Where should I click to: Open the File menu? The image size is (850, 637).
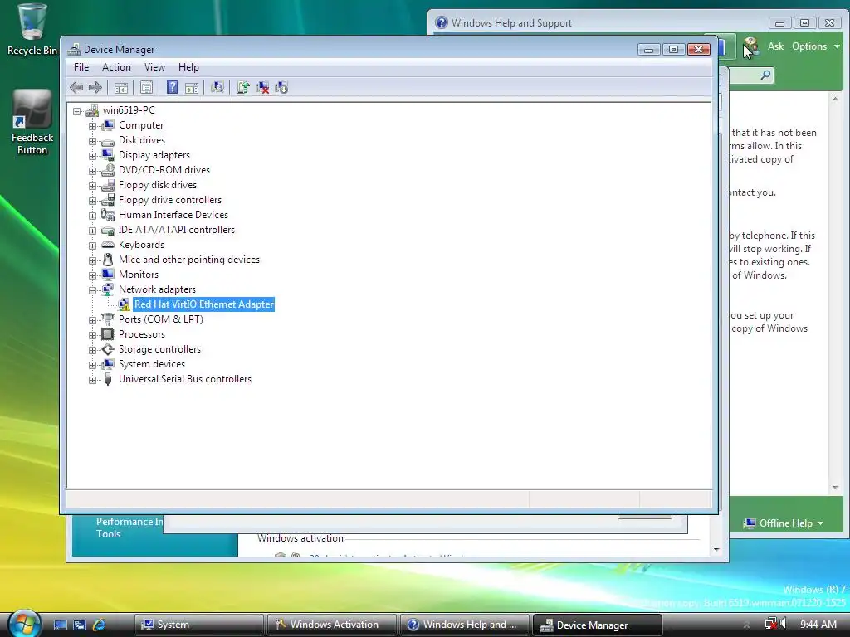(x=81, y=67)
